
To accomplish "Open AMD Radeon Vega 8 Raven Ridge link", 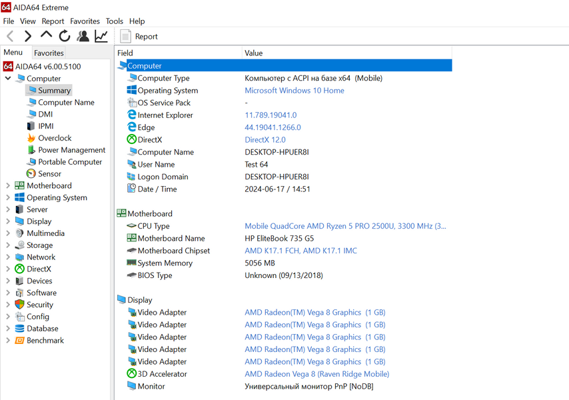I will [x=316, y=374].
